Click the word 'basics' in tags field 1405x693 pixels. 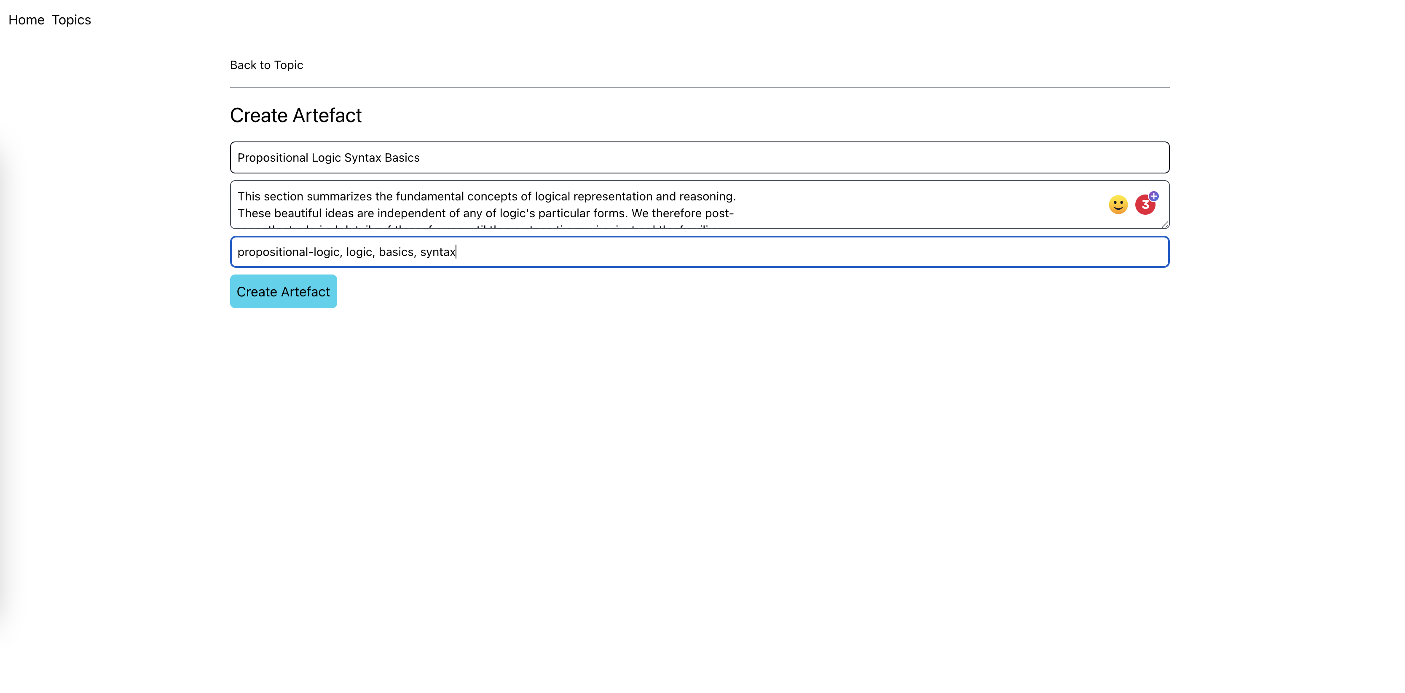pos(397,252)
